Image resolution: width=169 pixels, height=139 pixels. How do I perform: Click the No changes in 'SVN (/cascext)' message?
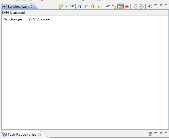pos(28,19)
